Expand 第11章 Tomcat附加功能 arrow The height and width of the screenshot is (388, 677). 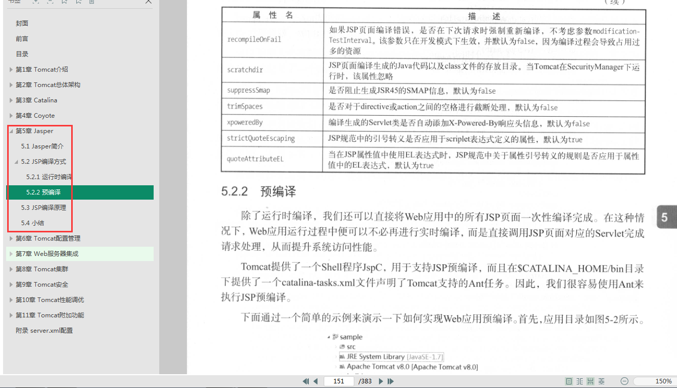(x=11, y=315)
